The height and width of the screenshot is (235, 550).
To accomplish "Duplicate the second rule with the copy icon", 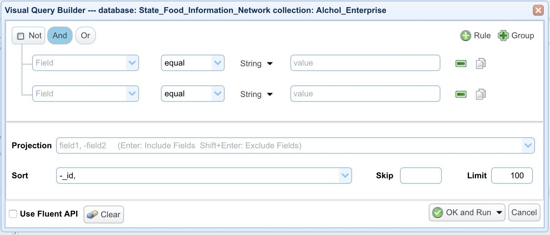I will tap(481, 94).
